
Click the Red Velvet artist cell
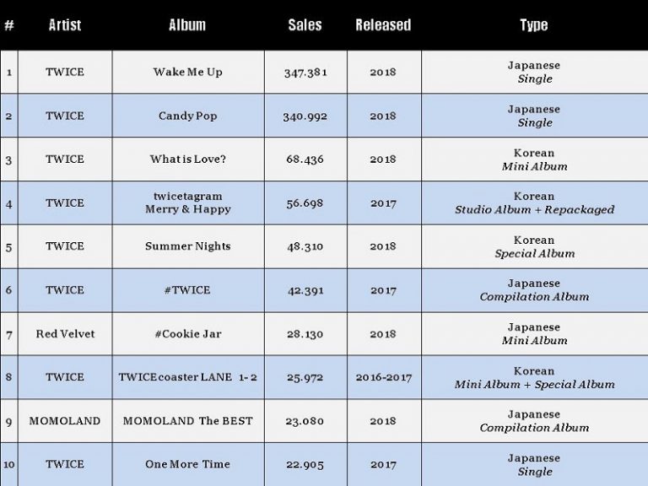(65, 334)
